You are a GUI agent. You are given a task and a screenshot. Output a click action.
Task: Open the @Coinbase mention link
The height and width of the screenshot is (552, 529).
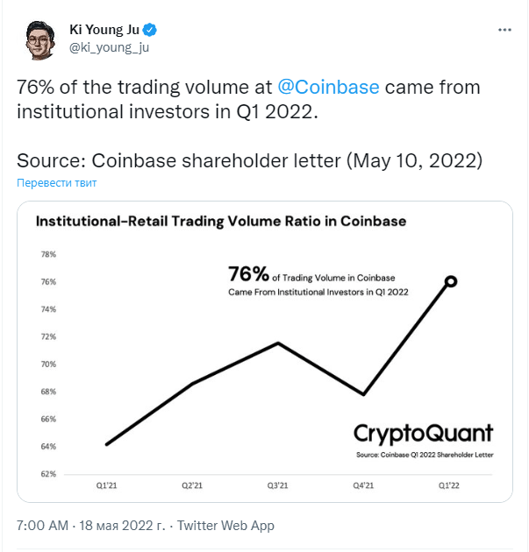pyautogui.click(x=328, y=87)
